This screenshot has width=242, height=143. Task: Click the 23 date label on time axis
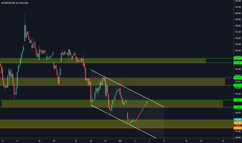point(76,141)
